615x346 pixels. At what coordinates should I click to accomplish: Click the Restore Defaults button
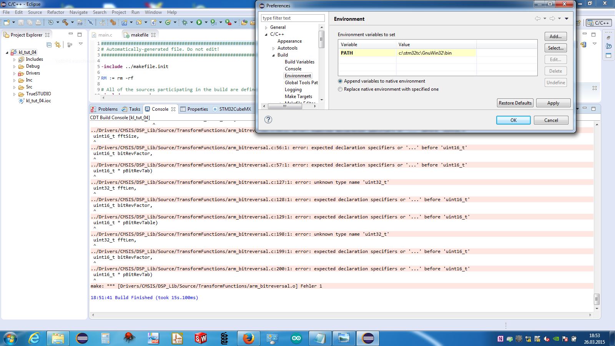pos(515,103)
